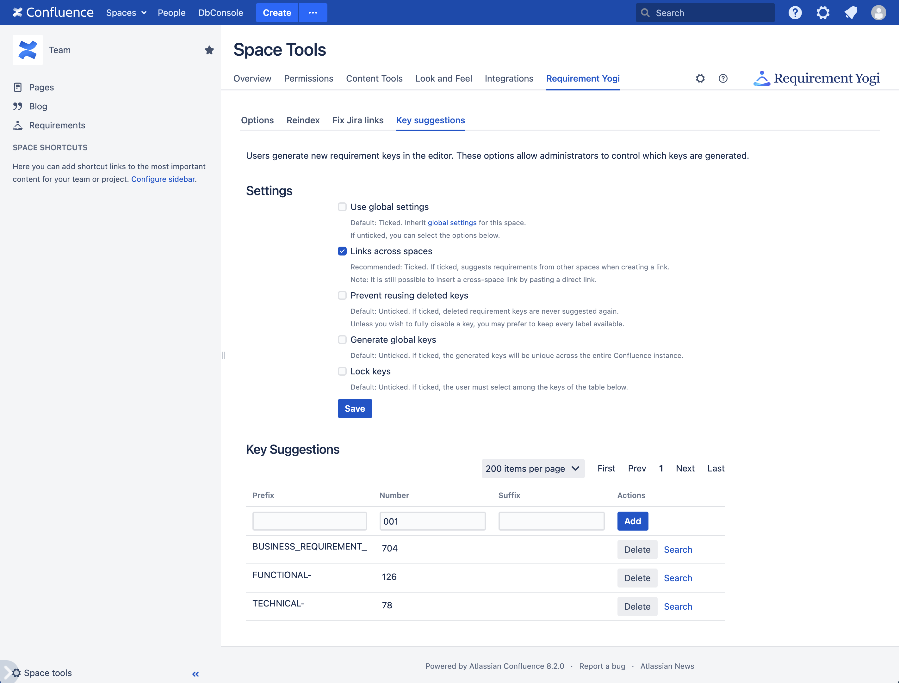Open the help question mark menu in header

pyautogui.click(x=795, y=13)
